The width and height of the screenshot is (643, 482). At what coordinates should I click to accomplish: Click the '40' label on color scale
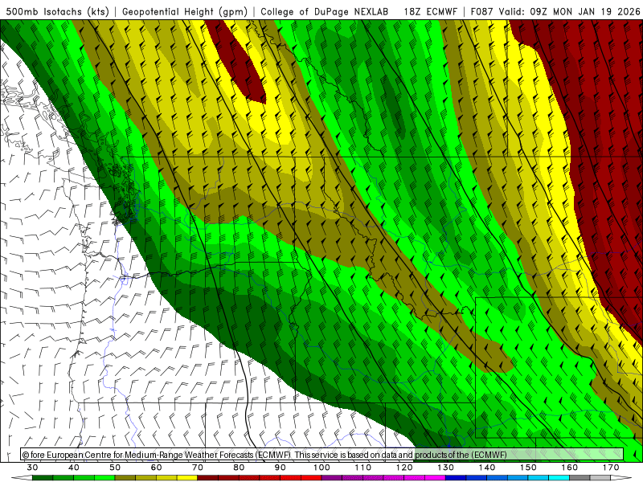74,468
